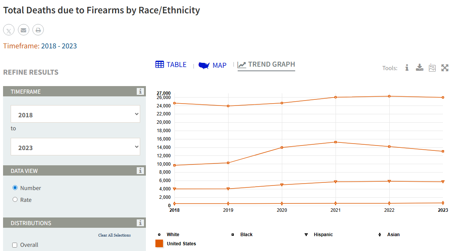Image resolution: width=454 pixels, height=251 pixels.
Task: Click the White line 2019 data point
Action: (228, 106)
